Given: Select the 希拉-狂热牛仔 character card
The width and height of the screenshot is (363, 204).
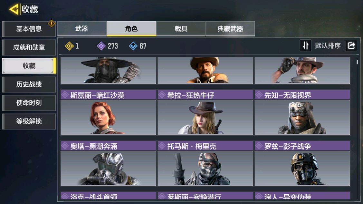Looking at the screenshot, I should pos(205,112).
